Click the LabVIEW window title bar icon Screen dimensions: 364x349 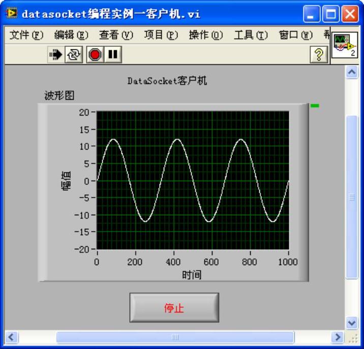point(11,13)
